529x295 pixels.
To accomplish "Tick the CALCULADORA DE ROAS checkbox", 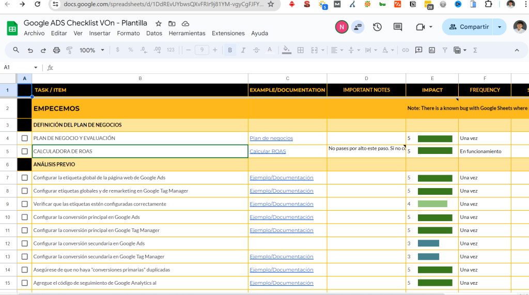I will tap(25, 151).
